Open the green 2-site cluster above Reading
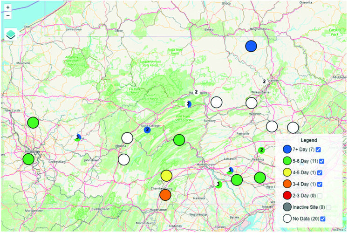348x233 pixels. click(261, 150)
